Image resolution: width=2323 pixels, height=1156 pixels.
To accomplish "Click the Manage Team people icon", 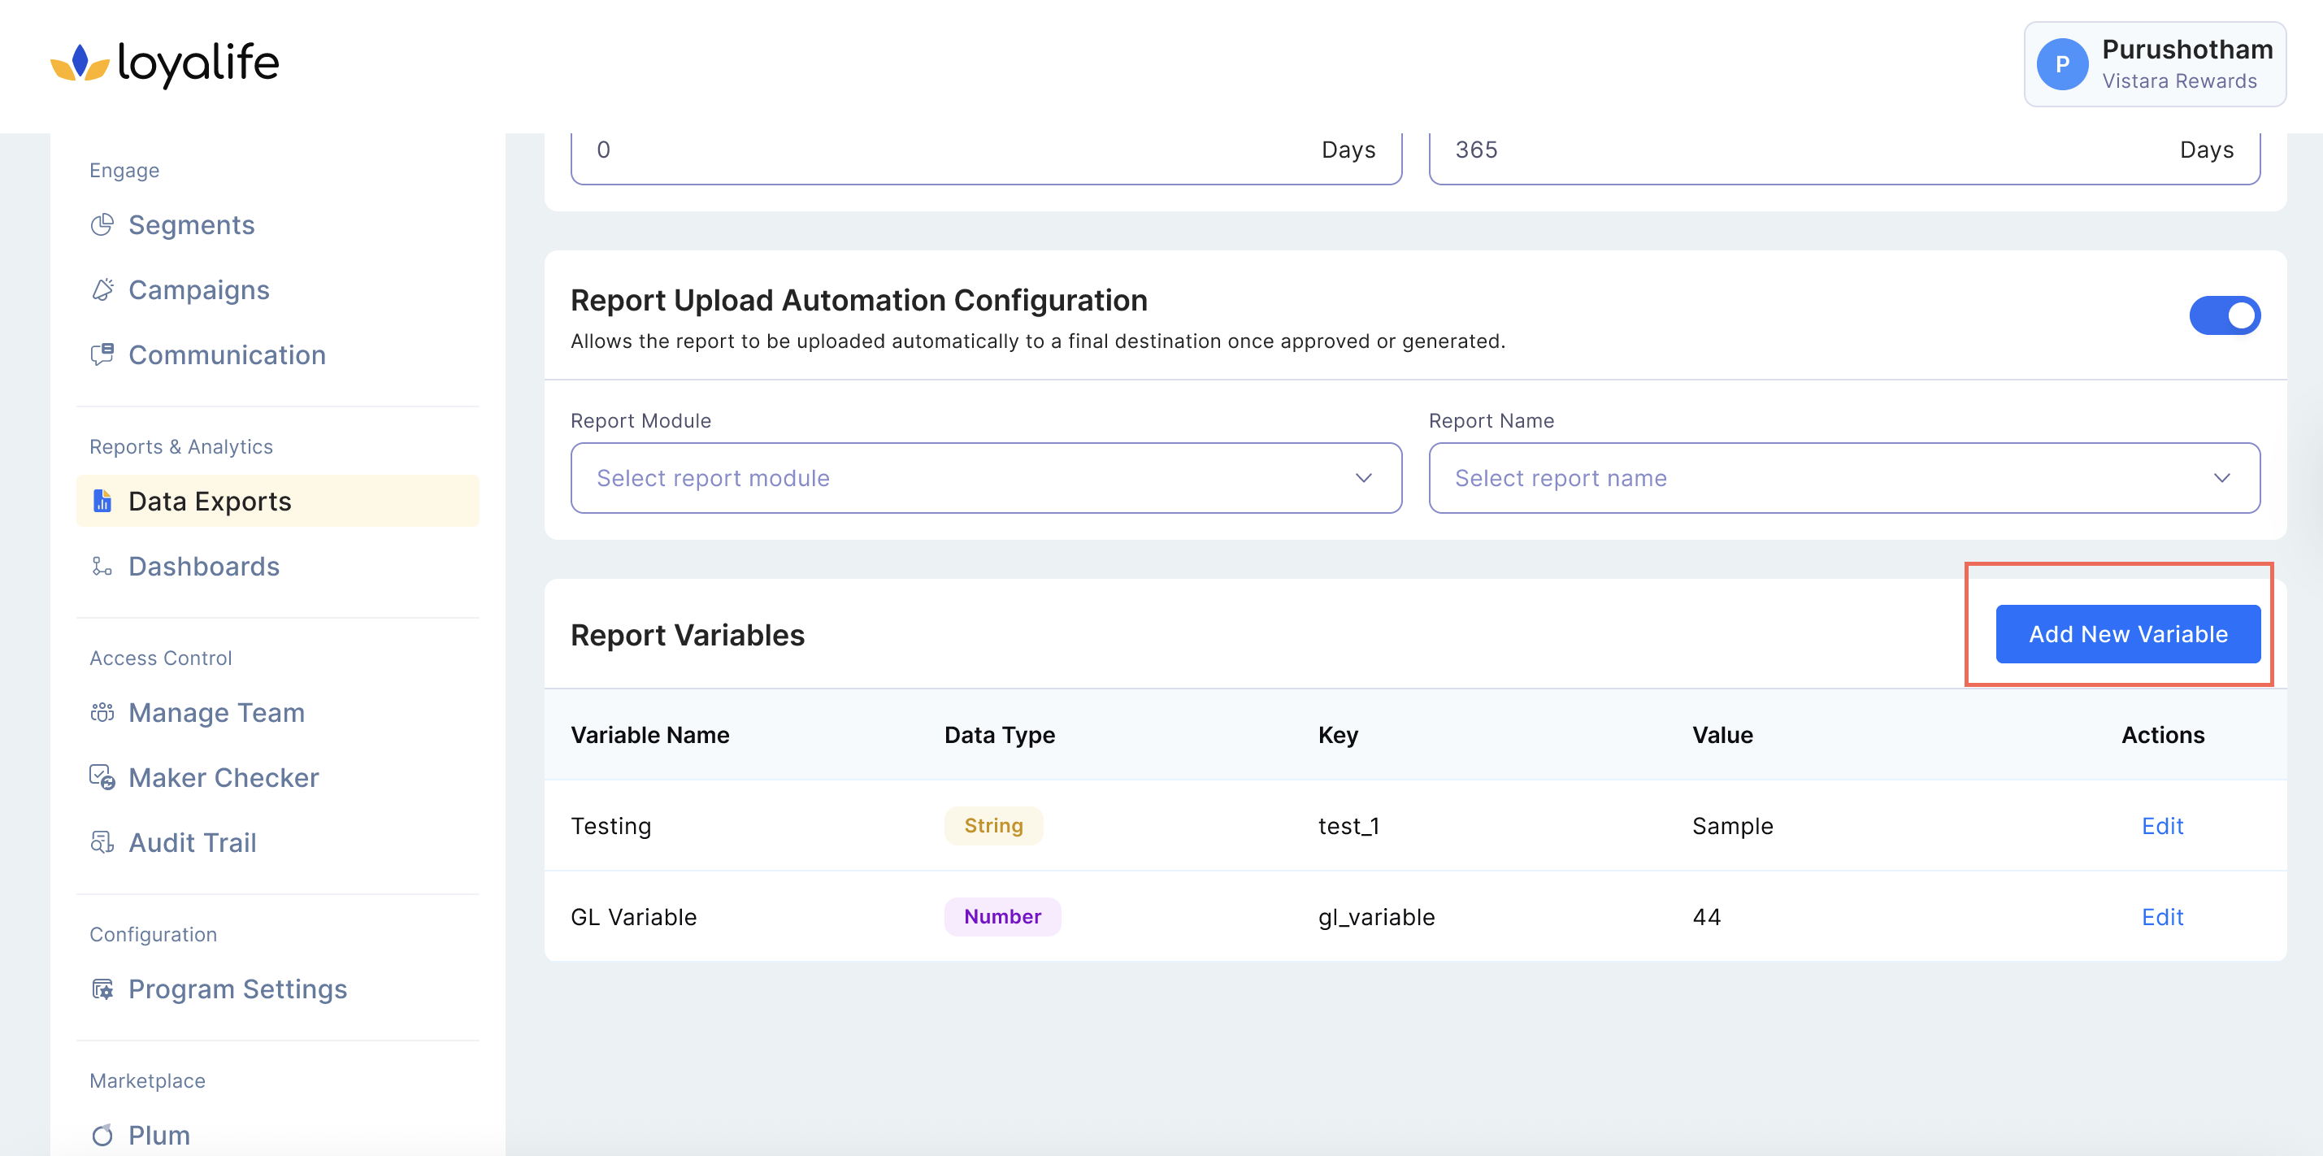I will point(102,712).
